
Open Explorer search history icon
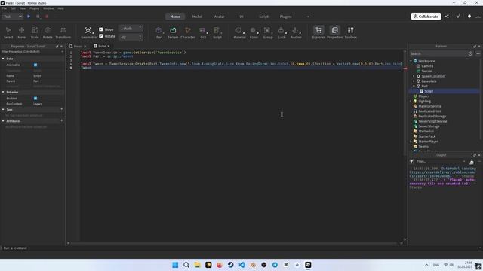470,53
